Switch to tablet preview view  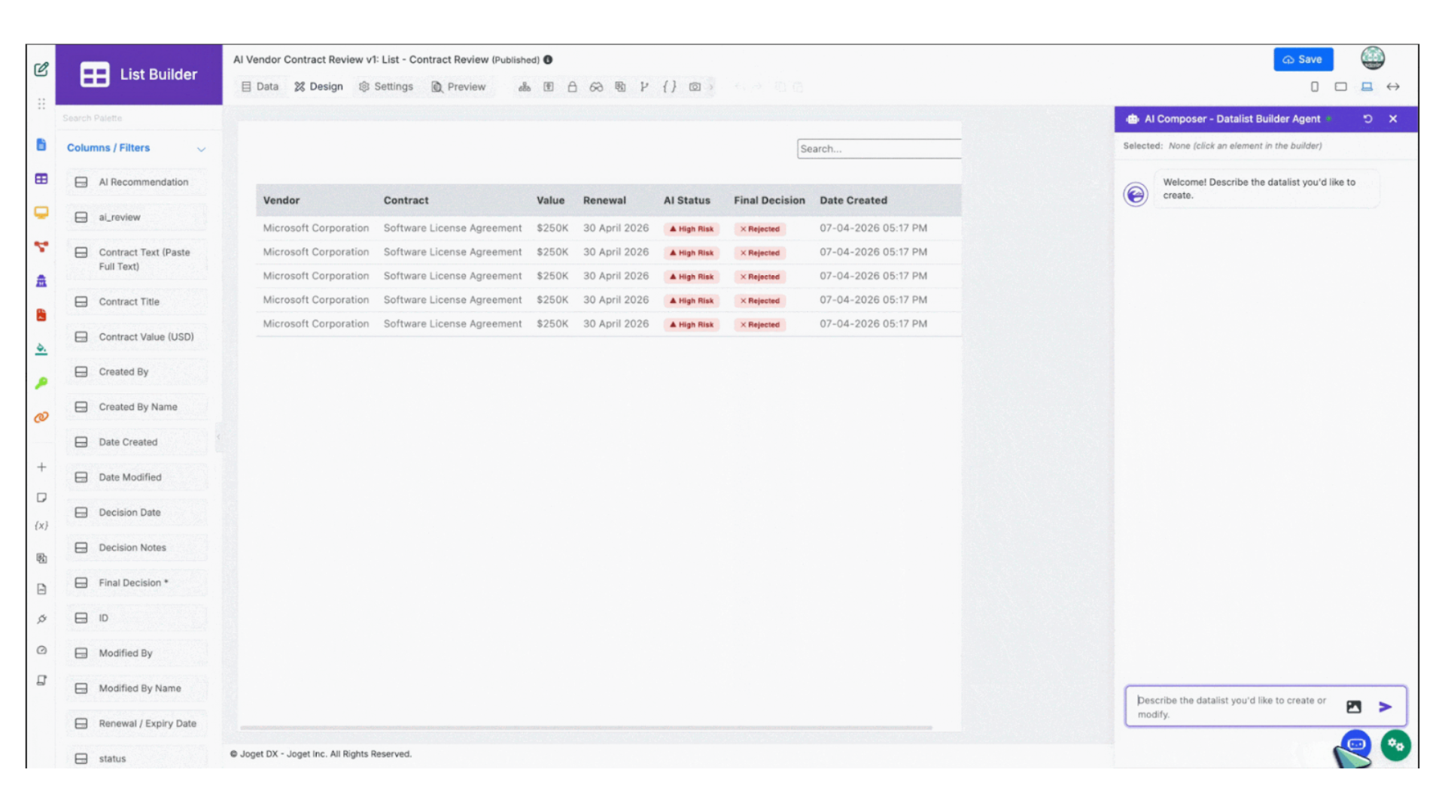pyautogui.click(x=1340, y=86)
